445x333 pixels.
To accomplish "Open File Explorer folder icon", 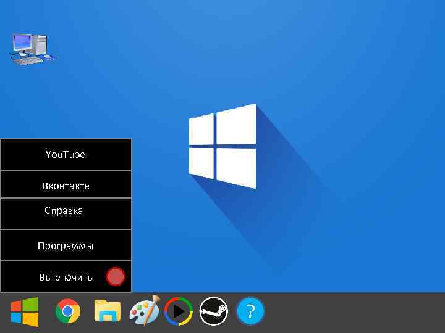I will point(108,311).
